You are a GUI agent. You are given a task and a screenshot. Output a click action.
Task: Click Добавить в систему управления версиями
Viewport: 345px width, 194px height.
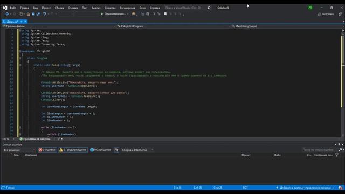pos(305,188)
